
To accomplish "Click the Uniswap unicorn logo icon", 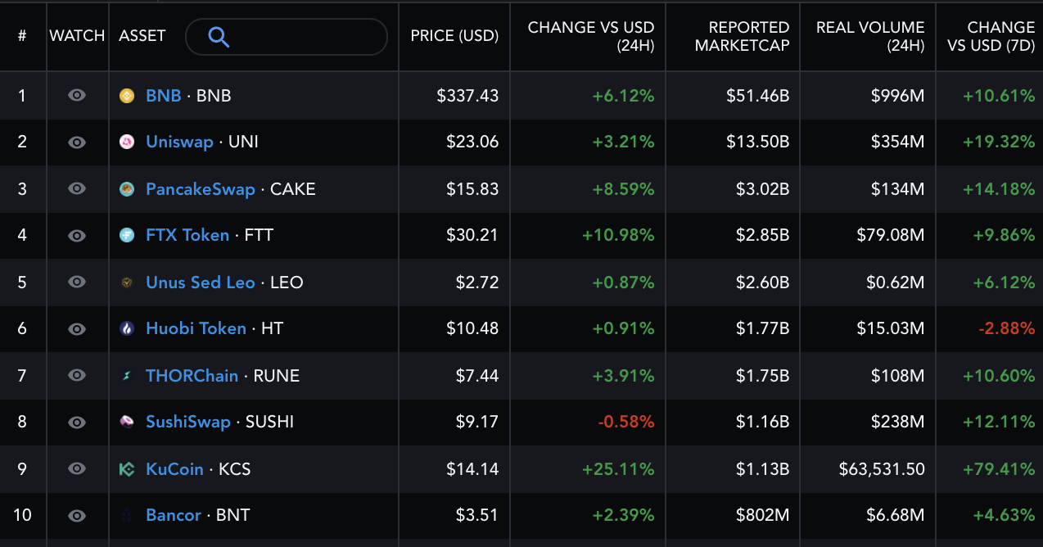I will pyautogui.click(x=127, y=142).
